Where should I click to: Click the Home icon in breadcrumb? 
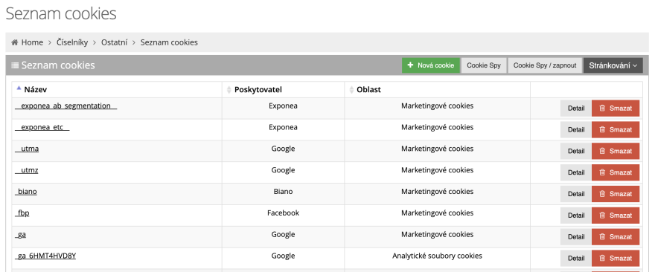click(15, 42)
